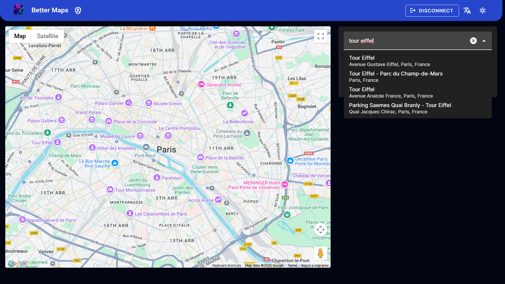Open the account shield icon
Viewport: 505px width, 284px height.
coord(78,11)
